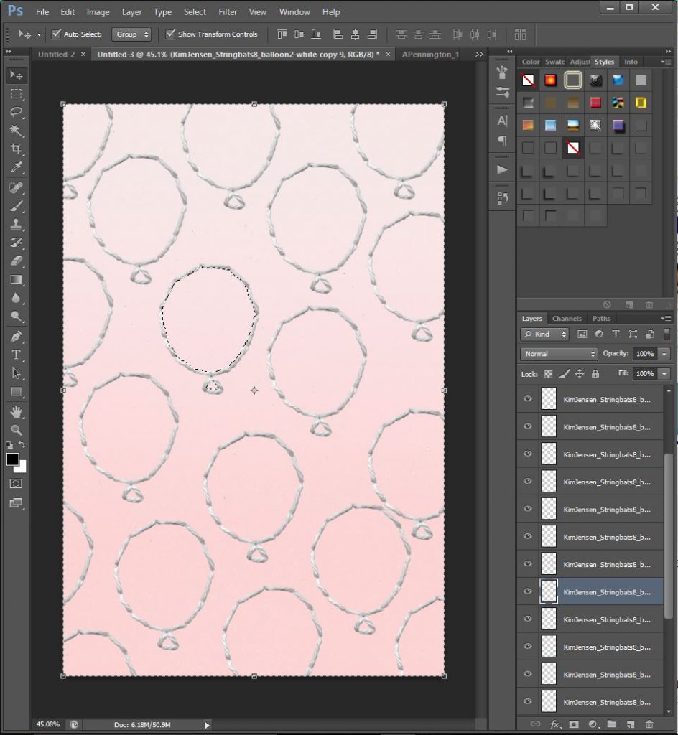
Task: Open the Tool Preset picker arrow
Action: (39, 34)
